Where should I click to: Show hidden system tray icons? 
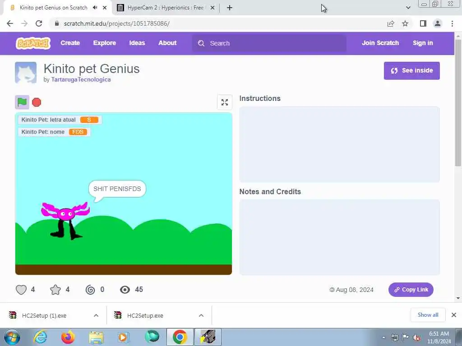[x=383, y=337]
